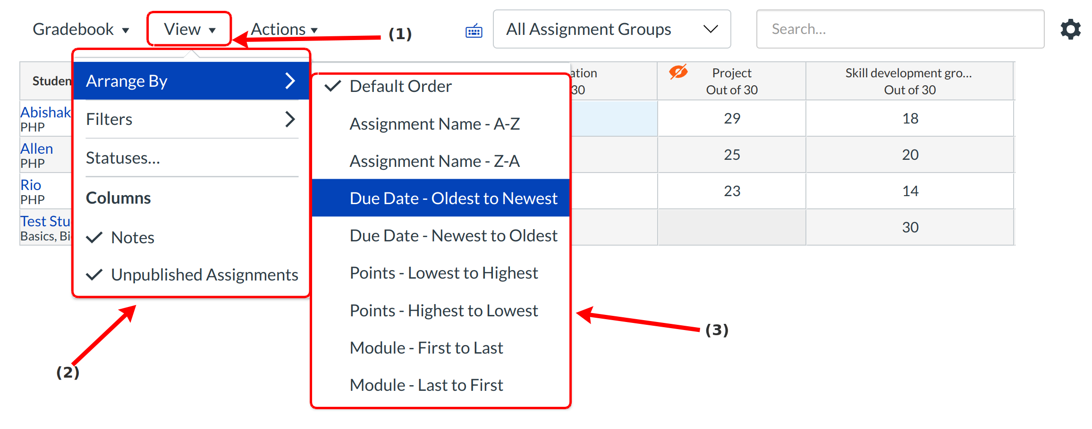Open the Actions dropdown menu
This screenshot has width=1092, height=429.
(x=284, y=29)
